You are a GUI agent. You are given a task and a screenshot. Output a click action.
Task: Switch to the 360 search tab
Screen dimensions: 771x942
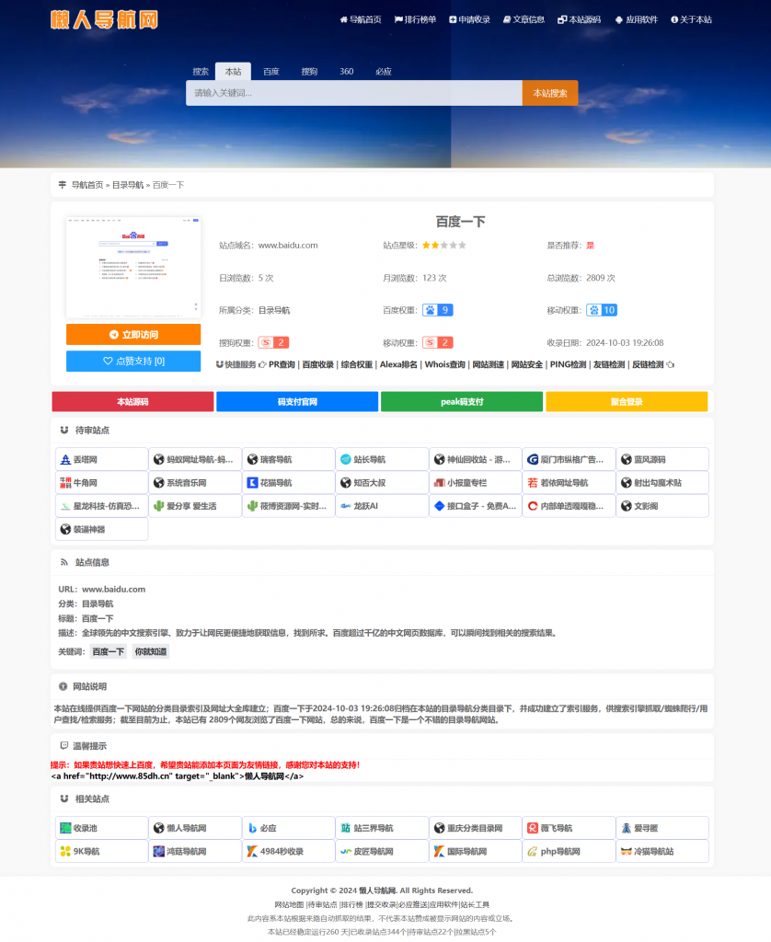tap(346, 71)
